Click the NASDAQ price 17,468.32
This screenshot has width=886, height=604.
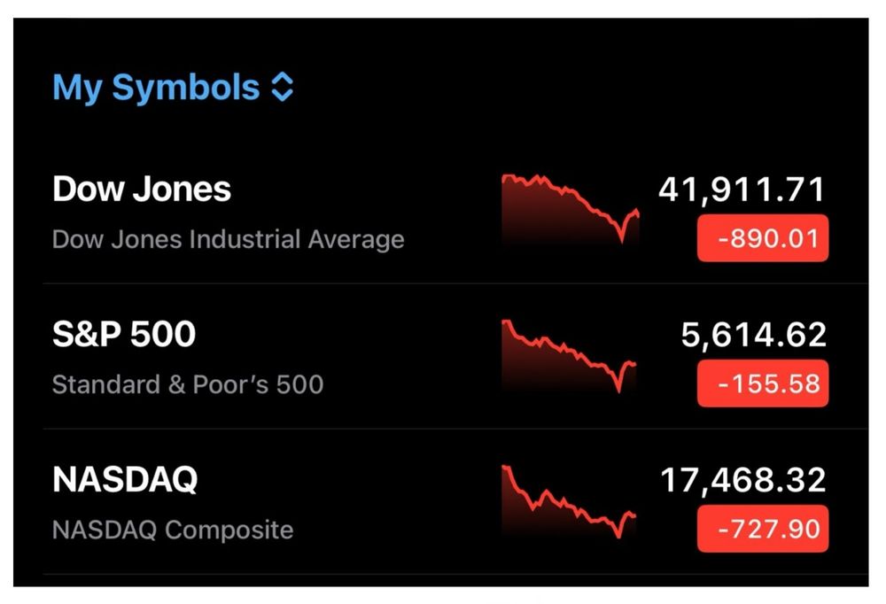click(x=742, y=480)
